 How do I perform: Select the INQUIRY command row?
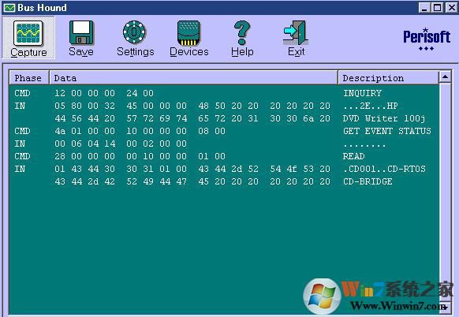pos(224,93)
